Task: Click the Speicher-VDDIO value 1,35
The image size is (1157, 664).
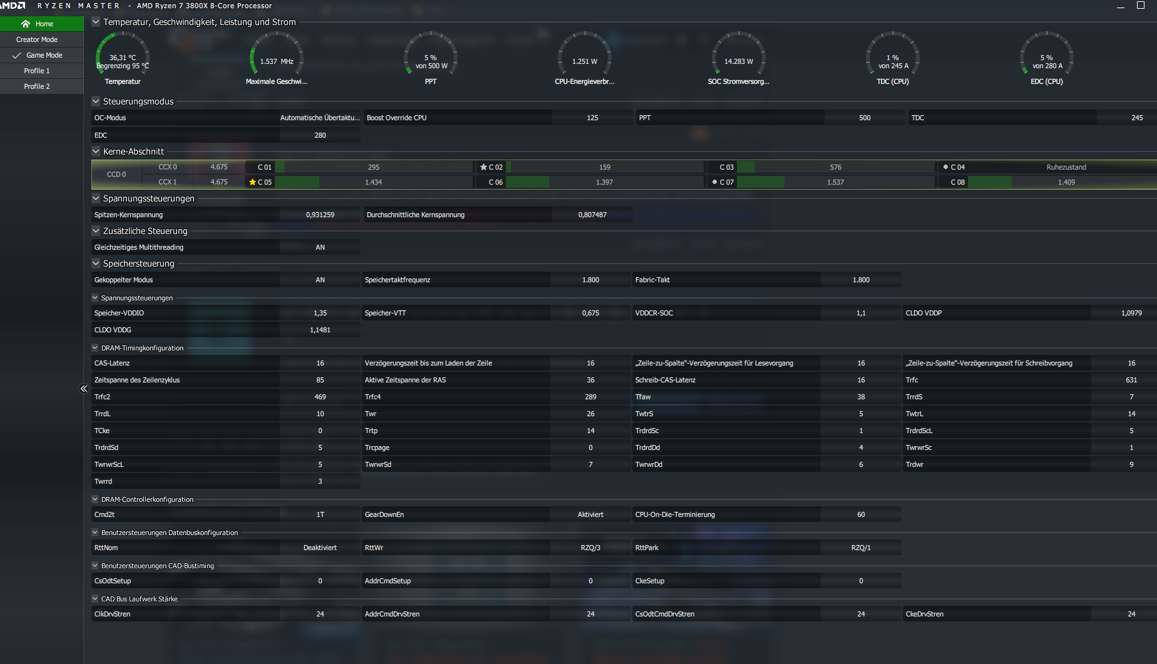Action: [320, 313]
